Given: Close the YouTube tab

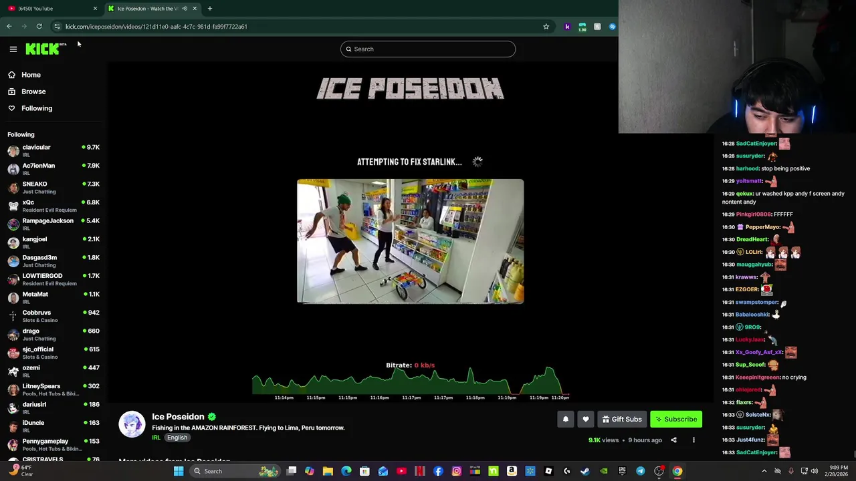Looking at the screenshot, I should (x=95, y=9).
